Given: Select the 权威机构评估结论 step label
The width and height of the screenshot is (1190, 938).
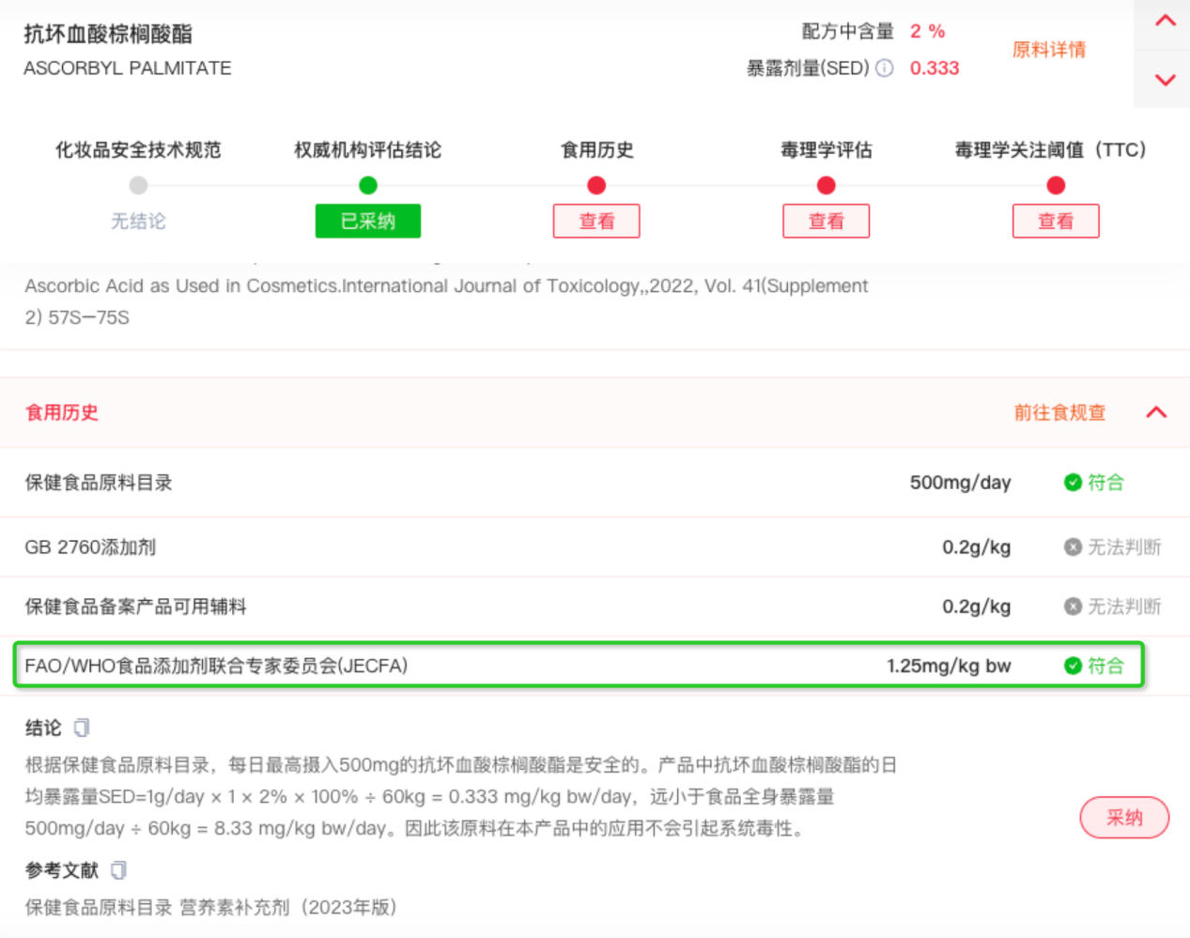Looking at the screenshot, I should coord(367,149).
